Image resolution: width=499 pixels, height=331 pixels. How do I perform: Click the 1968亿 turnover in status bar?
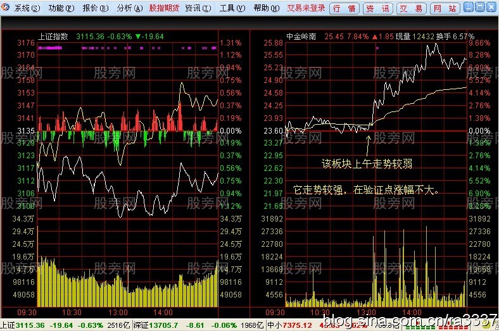pos(252,325)
